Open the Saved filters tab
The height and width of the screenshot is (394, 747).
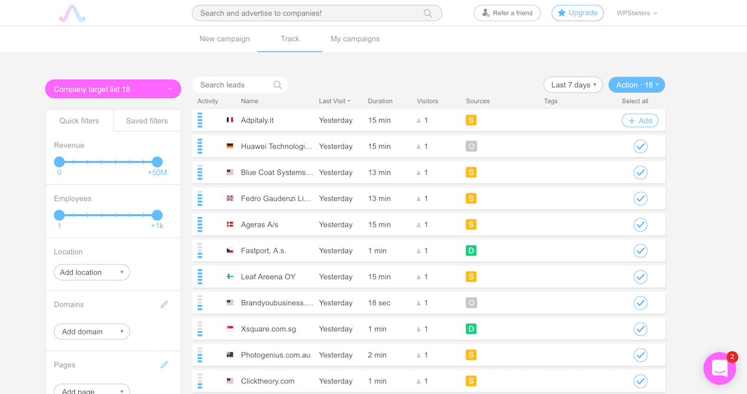pos(147,121)
